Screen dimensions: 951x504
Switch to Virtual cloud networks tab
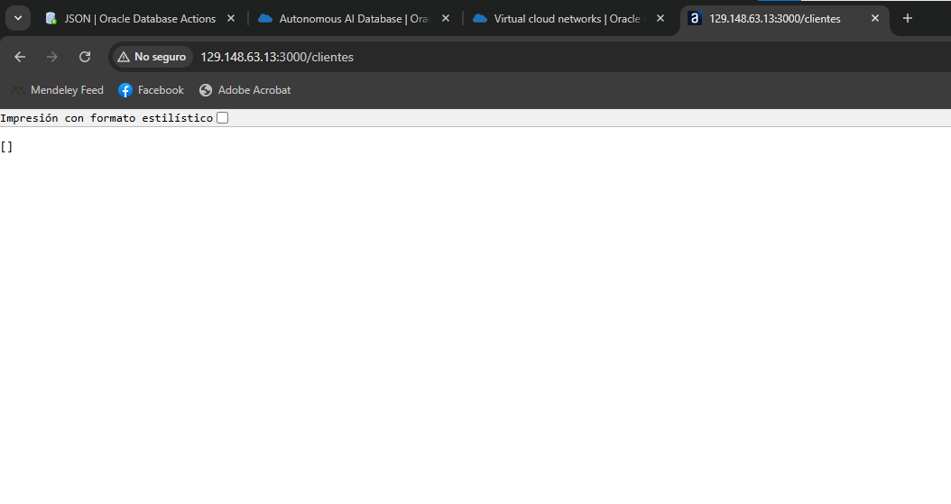[568, 19]
